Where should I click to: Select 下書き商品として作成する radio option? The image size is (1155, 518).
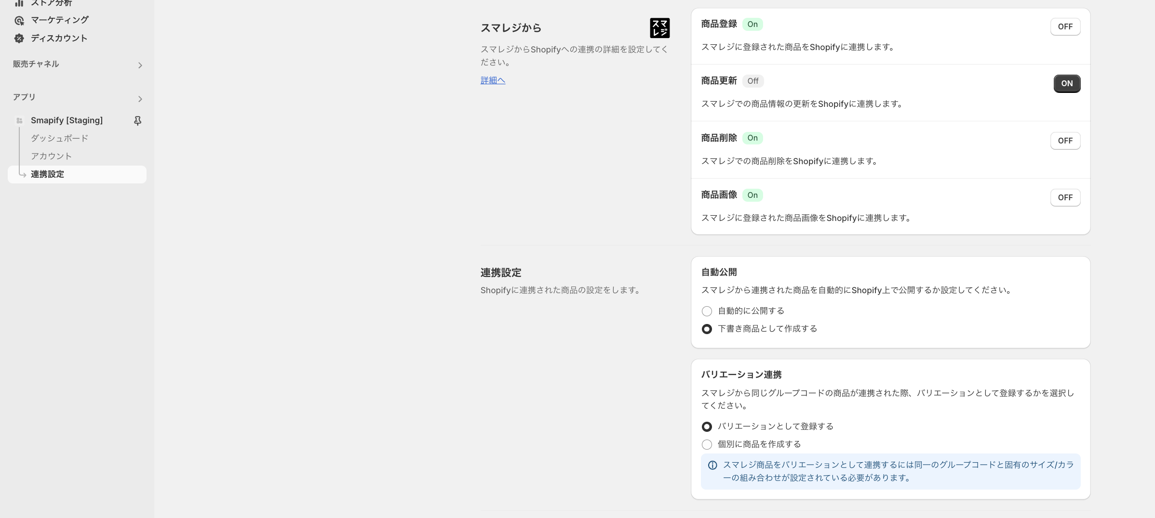click(x=707, y=329)
